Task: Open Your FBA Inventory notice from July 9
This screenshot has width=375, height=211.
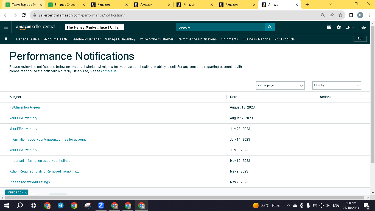Action: 23,150
